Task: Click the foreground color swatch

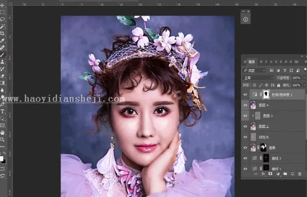Action: [1, 158]
